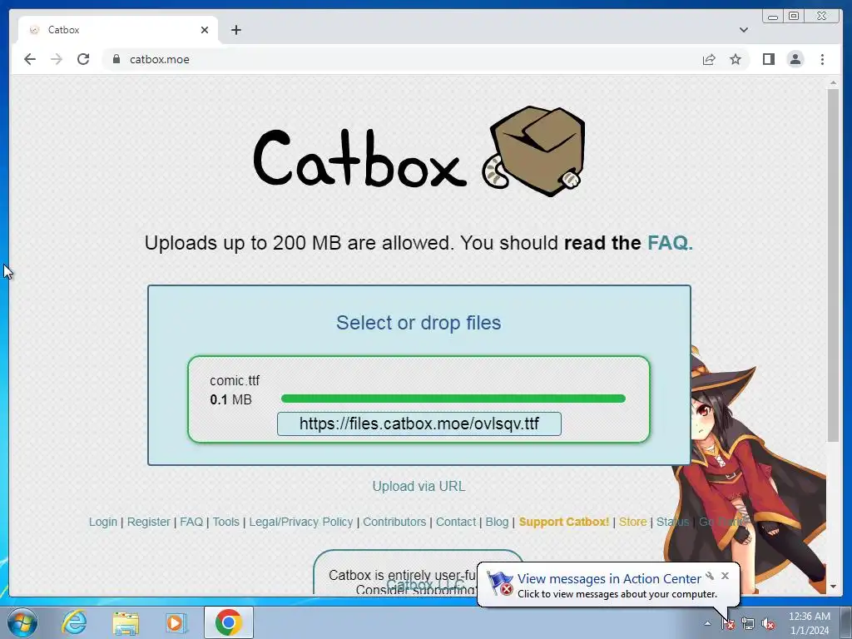The height and width of the screenshot is (639, 852).
Task: Open the Tools link
Action: coord(226,522)
